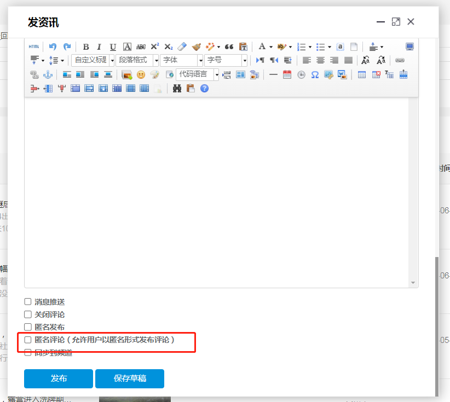Screen dimensions: 450x402
Task: Insert a date using the calendar icon
Action: coord(287,74)
